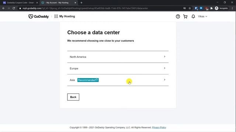Click the Choose a data center heading
236x132 pixels.
(93, 33)
